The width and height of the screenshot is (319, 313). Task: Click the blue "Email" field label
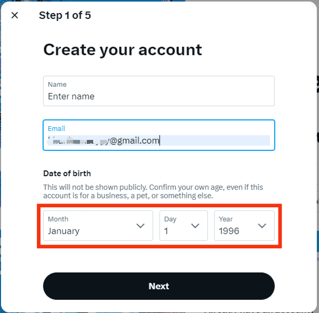click(x=56, y=128)
